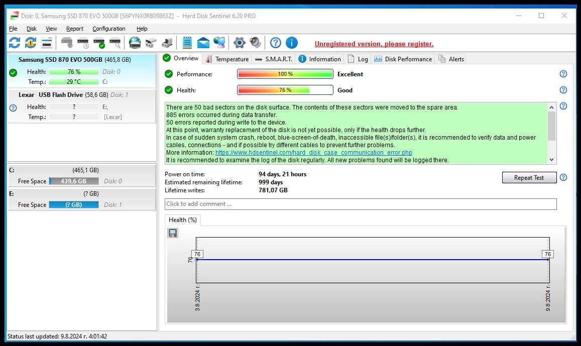Select Samsung SSD 870 EVO 500GB disk

coord(81,70)
